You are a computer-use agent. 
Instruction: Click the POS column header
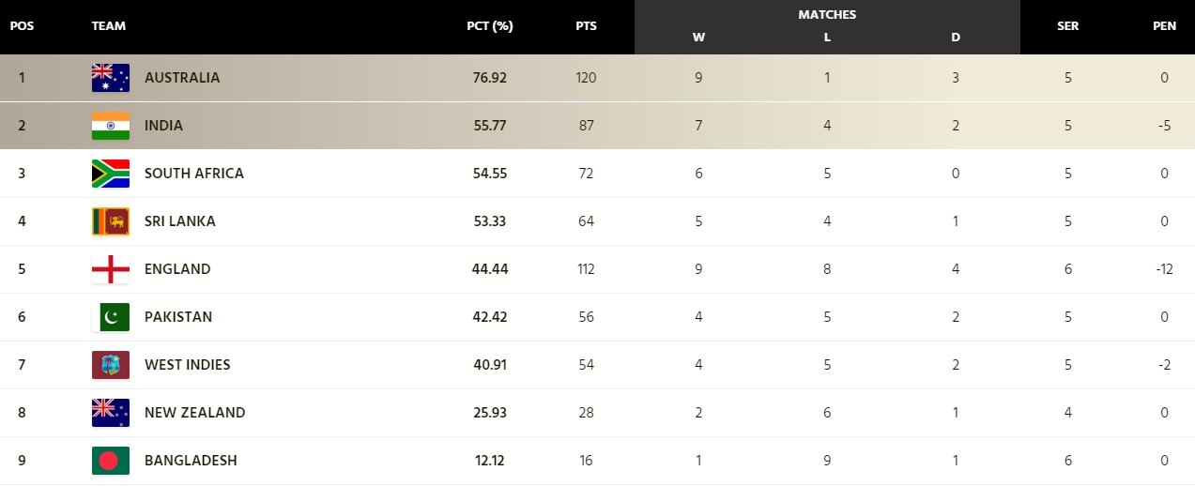(x=22, y=26)
